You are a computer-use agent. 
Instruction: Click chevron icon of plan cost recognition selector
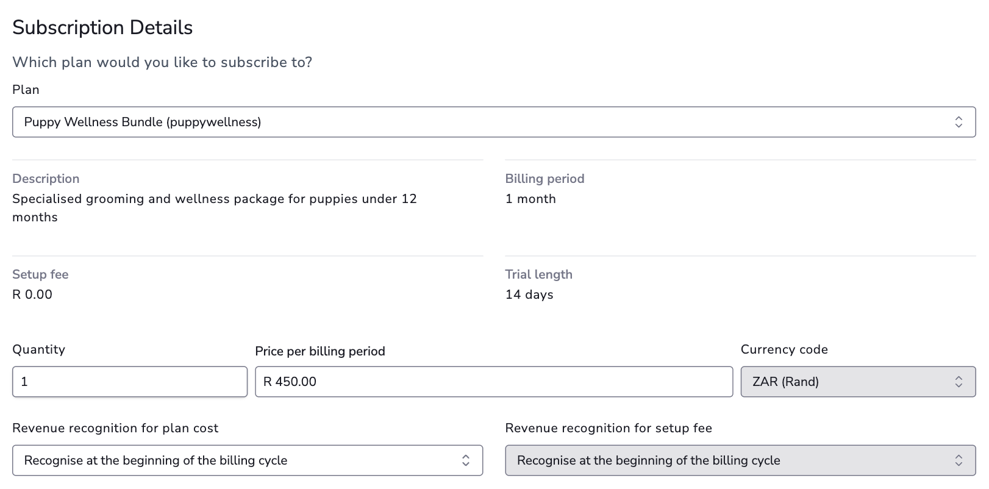click(x=466, y=460)
